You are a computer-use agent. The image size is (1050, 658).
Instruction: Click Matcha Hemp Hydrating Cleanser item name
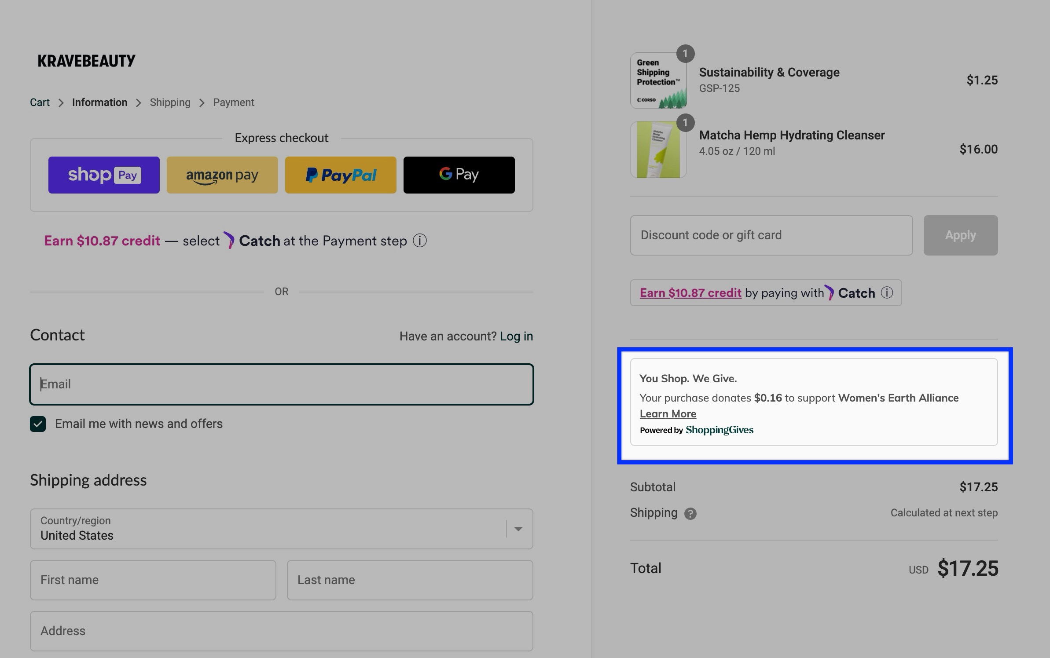pos(792,135)
